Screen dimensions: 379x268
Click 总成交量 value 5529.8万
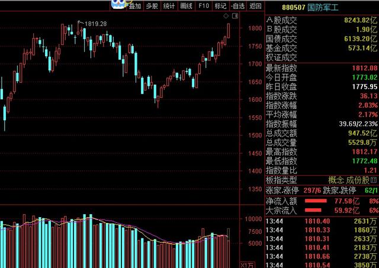click(x=362, y=143)
